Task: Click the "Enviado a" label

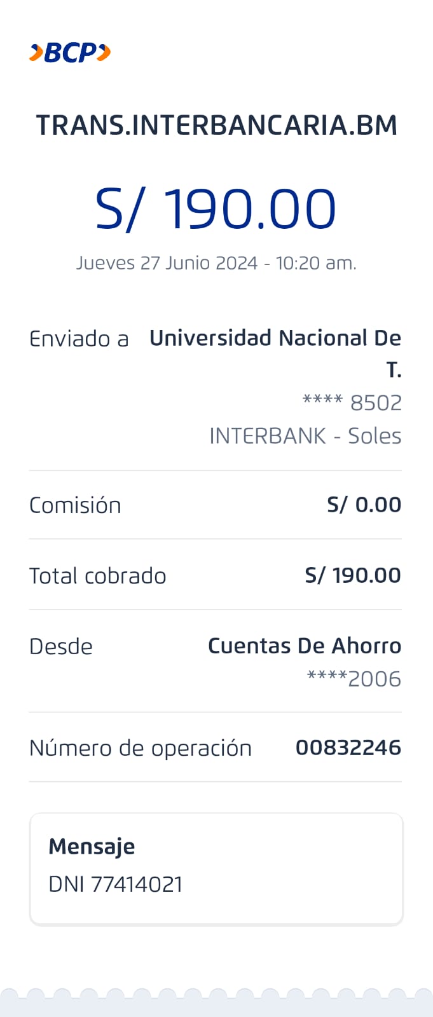Action: pos(79,339)
